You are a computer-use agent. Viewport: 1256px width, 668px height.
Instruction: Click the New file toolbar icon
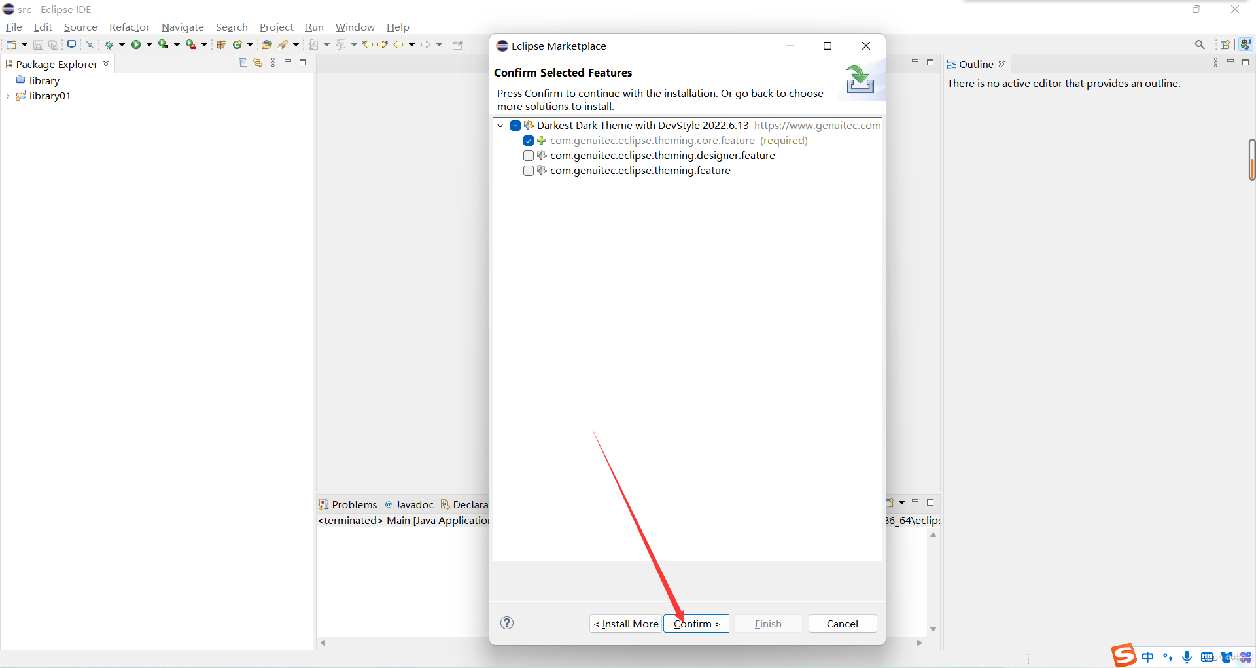click(11, 44)
